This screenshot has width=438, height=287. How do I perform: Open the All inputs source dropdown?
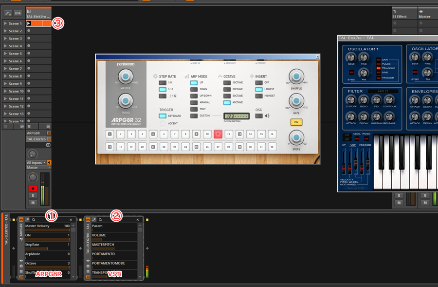[x=36, y=163]
